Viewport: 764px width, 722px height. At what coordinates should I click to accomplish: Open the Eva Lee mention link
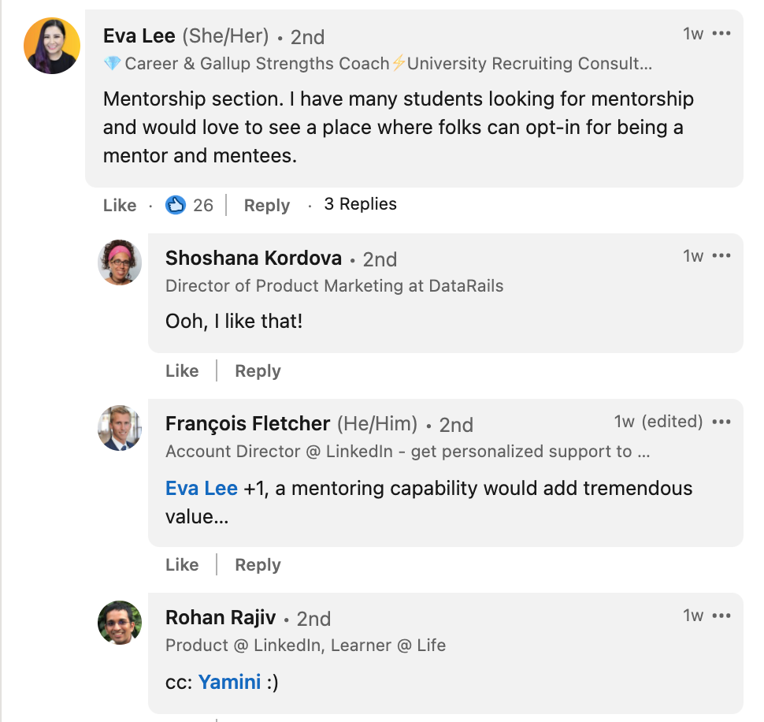(202, 489)
